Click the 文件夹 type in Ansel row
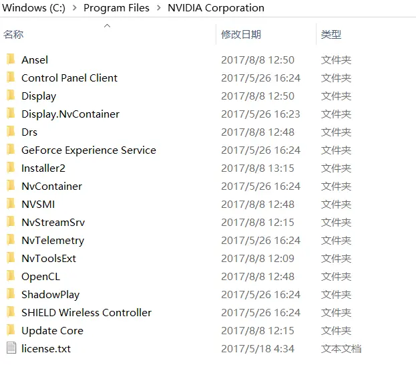 point(336,60)
